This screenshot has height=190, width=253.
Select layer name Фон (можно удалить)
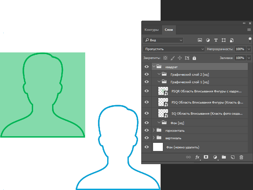point(183,147)
